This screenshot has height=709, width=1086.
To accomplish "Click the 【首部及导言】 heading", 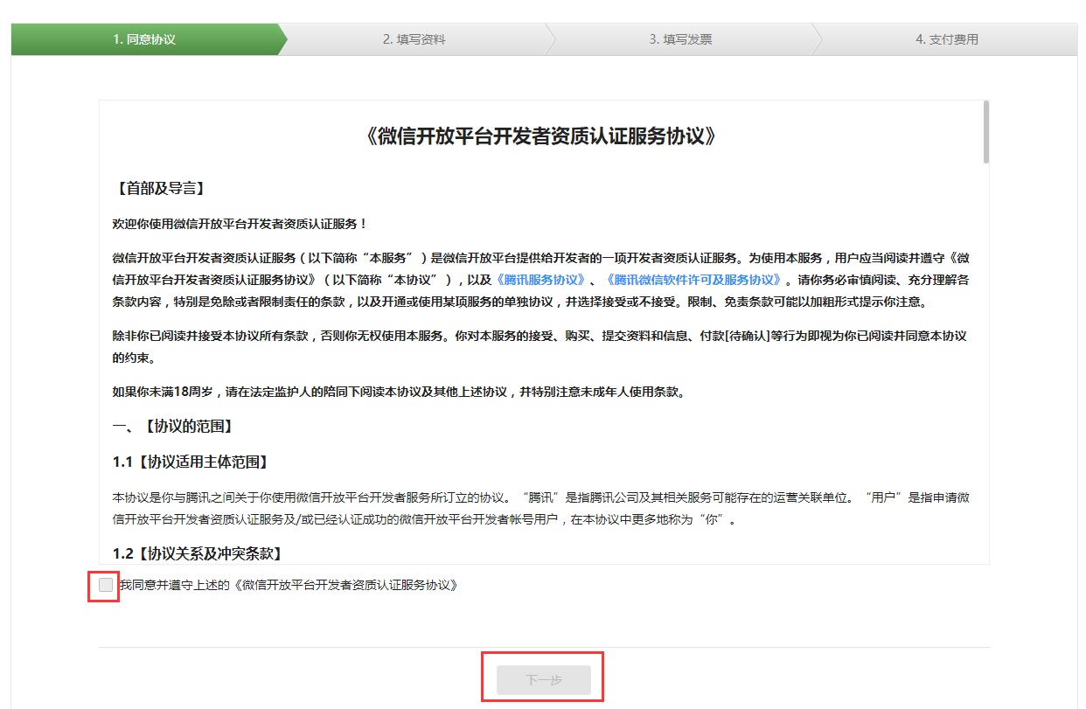I will [160, 189].
